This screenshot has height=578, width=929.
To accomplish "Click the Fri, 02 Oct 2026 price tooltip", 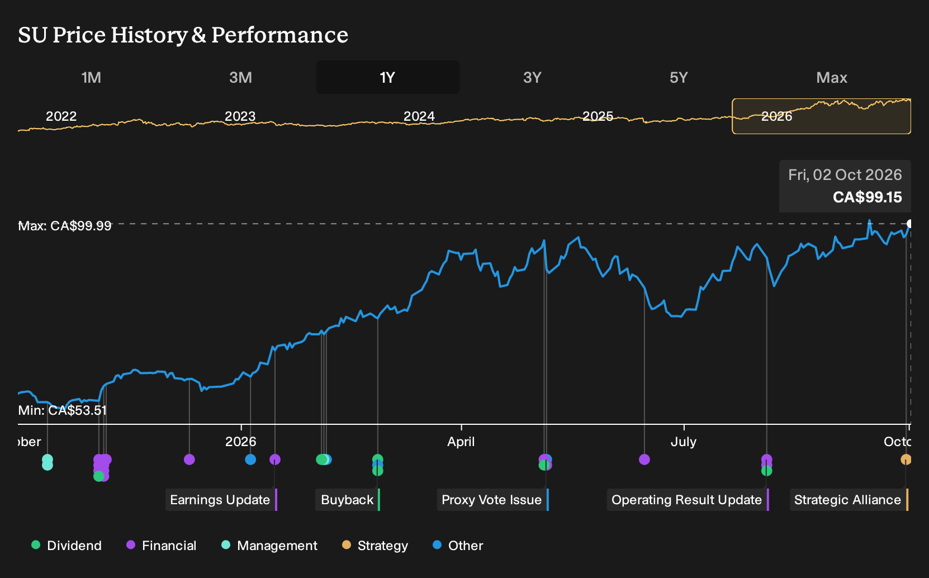I will (845, 186).
